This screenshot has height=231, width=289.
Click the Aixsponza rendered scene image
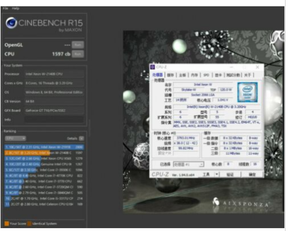(203, 122)
